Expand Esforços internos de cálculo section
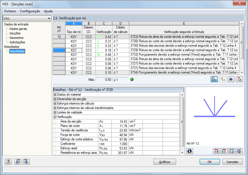Screen dimensions: 248x175 55,104
